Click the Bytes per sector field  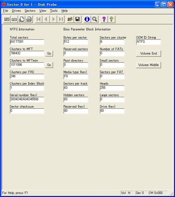76,42
